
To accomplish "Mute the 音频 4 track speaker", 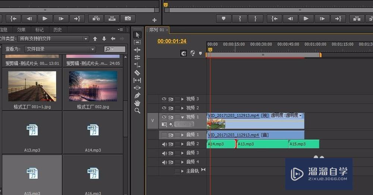I will pos(164,162).
